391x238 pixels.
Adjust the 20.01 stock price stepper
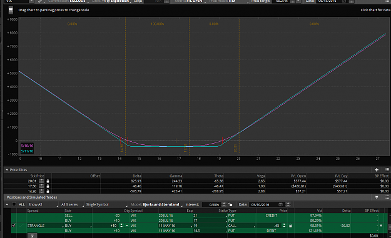pos(41,181)
